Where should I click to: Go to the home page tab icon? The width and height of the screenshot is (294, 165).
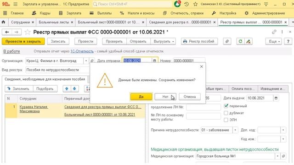pos(3,22)
